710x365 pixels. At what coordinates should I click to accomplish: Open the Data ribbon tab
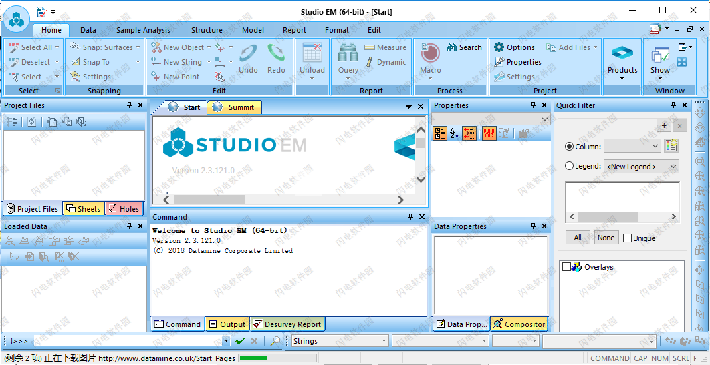coord(88,30)
